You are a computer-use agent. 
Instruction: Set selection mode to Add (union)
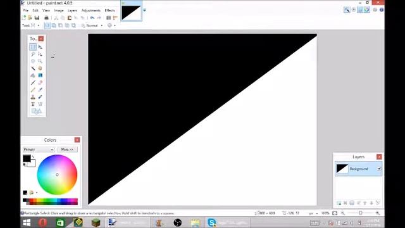click(54, 25)
